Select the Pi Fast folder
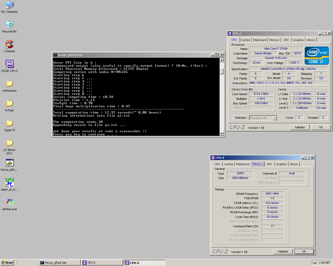The height and width of the screenshot is (266, 333). point(9,105)
